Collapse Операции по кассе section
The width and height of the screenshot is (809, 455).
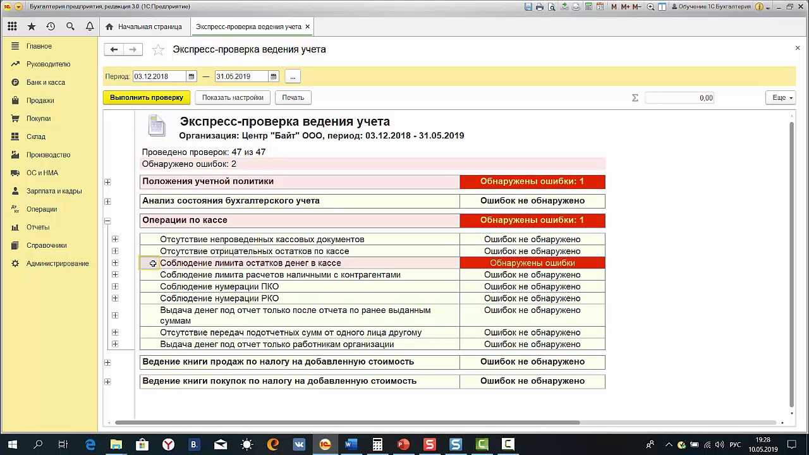pyautogui.click(x=107, y=221)
